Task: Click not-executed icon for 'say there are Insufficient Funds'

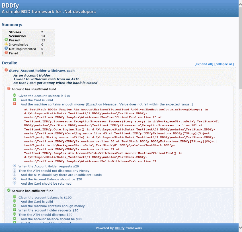Action: tap(15, 174)
